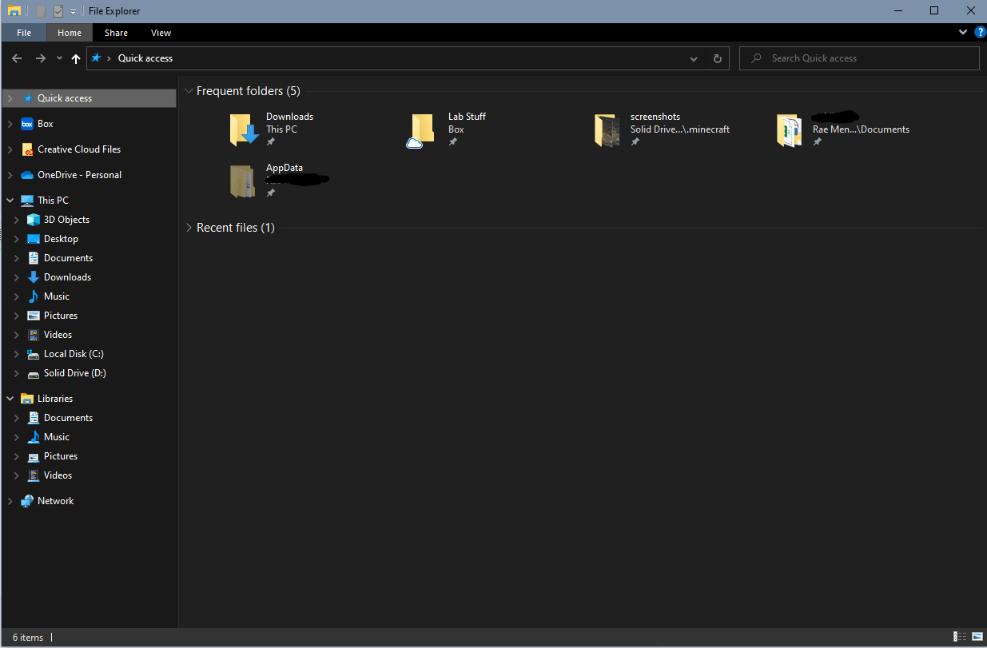987x648 pixels.
Task: Select Pictures under This PC
Action: 61,316
